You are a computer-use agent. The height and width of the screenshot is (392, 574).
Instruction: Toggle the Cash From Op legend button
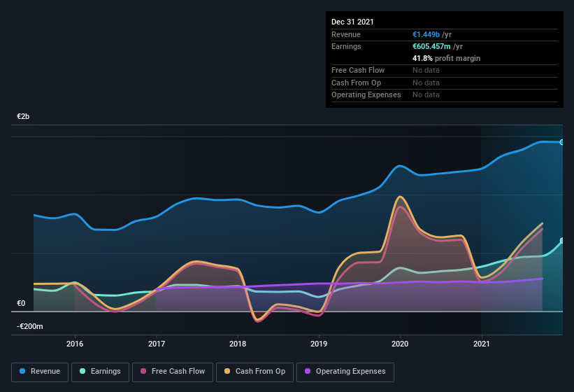[x=254, y=372]
